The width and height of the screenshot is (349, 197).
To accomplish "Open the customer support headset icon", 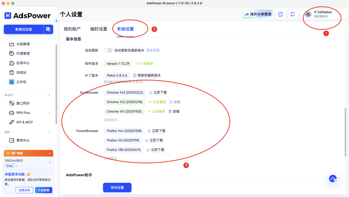I will tap(333, 178).
